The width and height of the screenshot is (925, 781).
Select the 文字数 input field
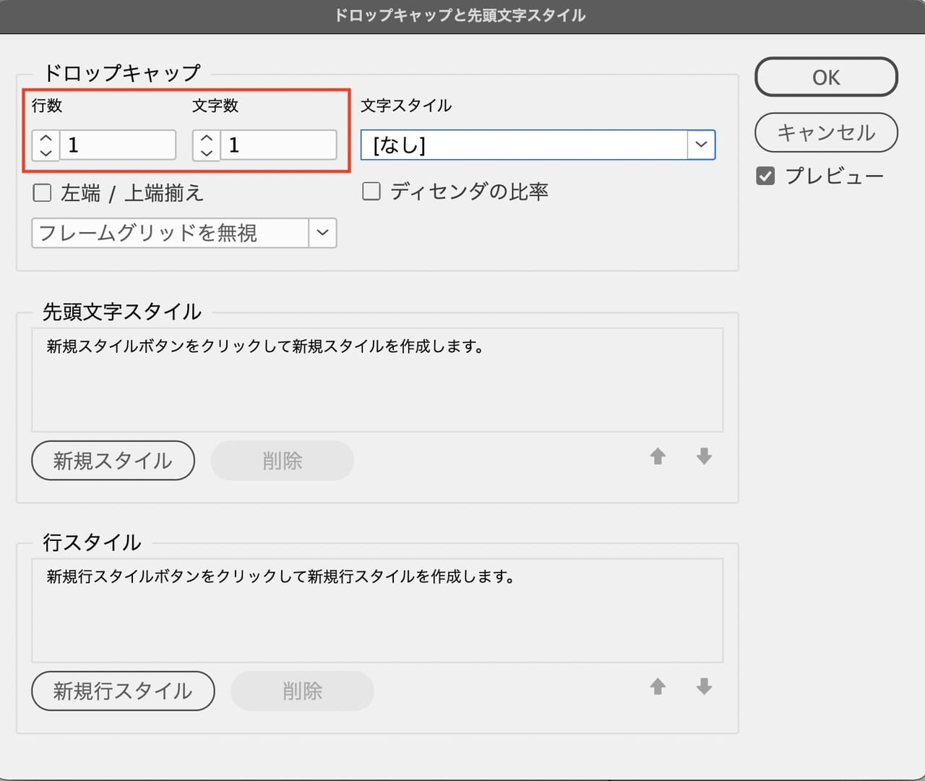click(280, 145)
